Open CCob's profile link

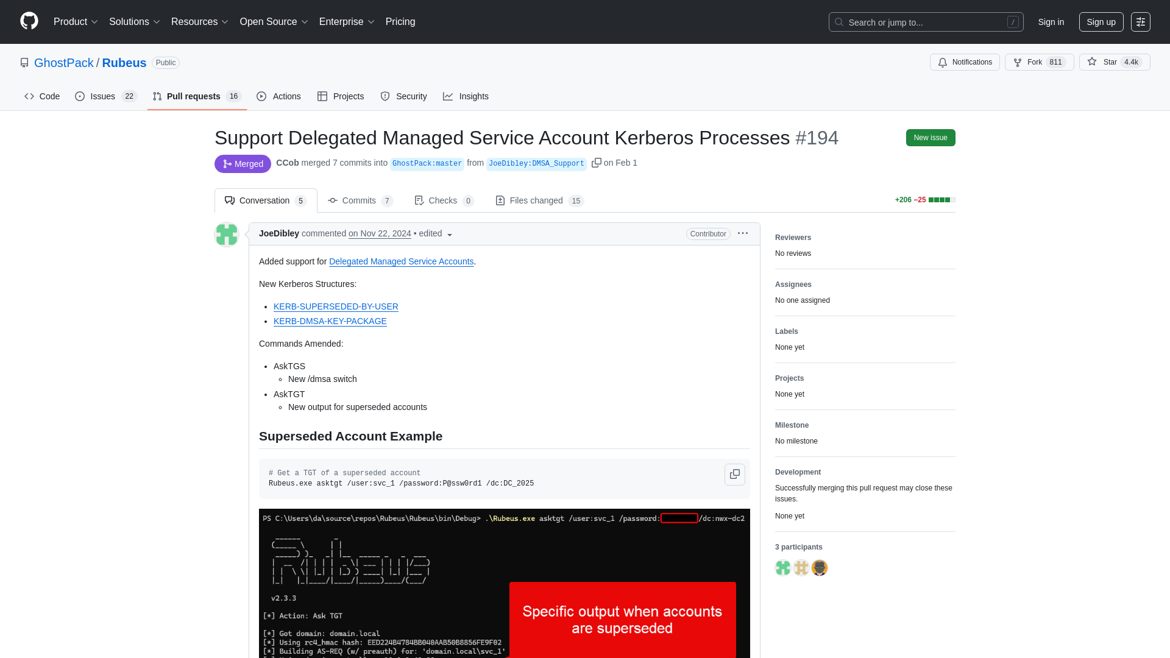click(288, 163)
